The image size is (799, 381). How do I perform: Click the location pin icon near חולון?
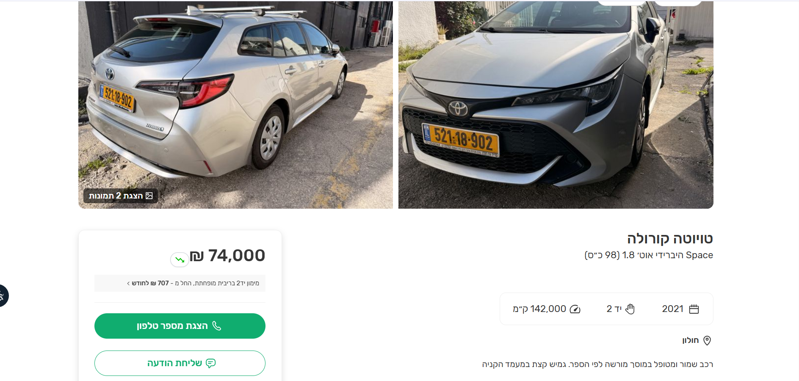tap(707, 340)
